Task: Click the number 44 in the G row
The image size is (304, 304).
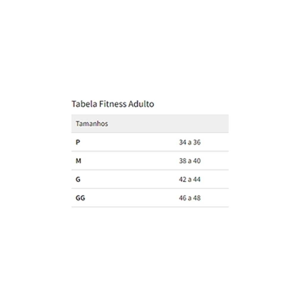Action: pyautogui.click(x=197, y=180)
